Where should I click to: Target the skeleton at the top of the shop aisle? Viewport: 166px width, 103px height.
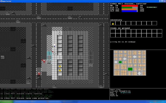(60, 33)
